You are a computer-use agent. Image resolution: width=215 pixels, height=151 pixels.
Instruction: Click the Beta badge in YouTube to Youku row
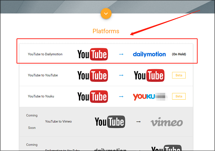179,96
